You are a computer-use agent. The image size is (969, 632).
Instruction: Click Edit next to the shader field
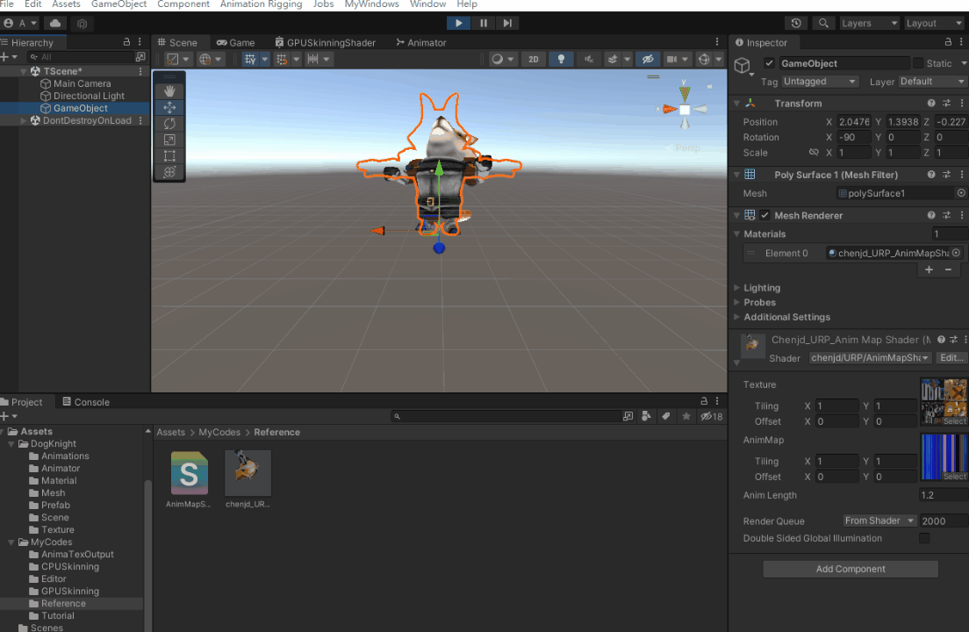pos(951,357)
